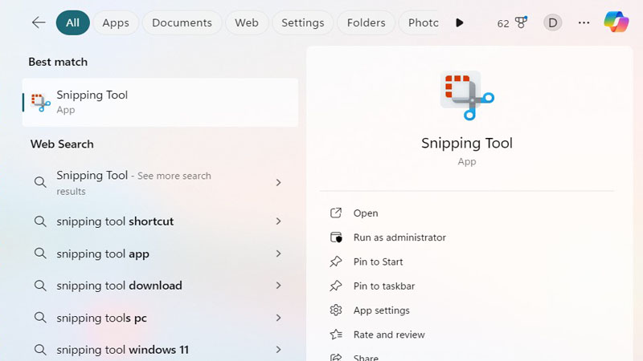The width and height of the screenshot is (643, 361).
Task: Choose Rate and review
Action: point(389,335)
